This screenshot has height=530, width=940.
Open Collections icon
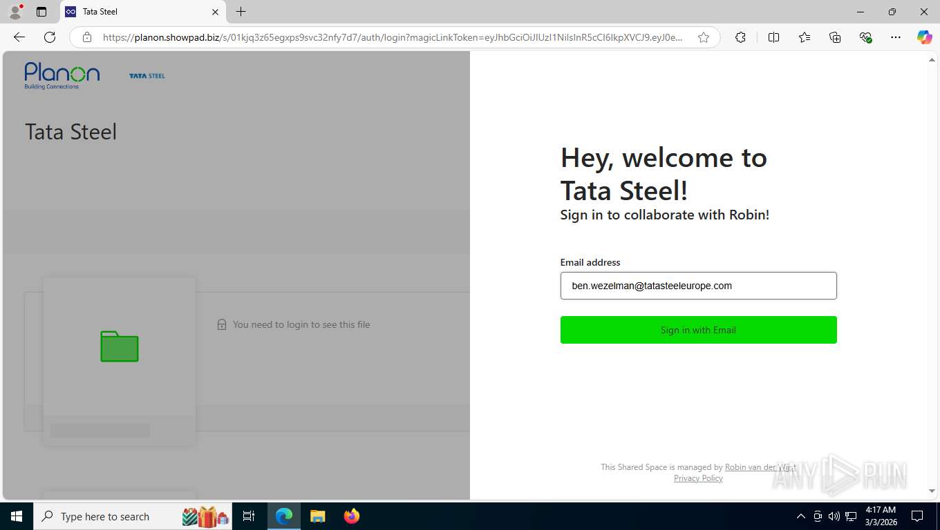pos(835,37)
